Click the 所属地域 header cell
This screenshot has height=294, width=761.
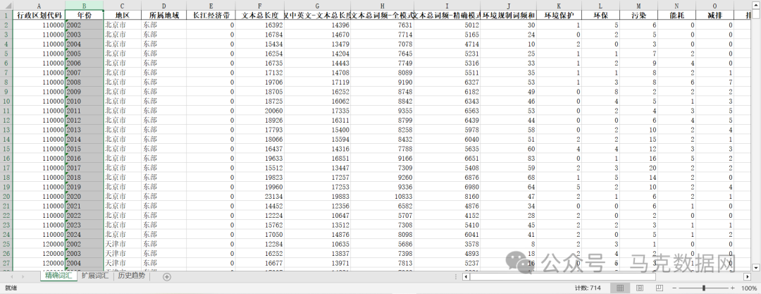[163, 15]
